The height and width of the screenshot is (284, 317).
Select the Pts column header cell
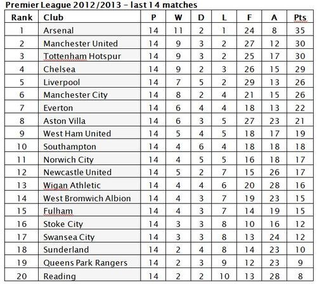[300, 17]
